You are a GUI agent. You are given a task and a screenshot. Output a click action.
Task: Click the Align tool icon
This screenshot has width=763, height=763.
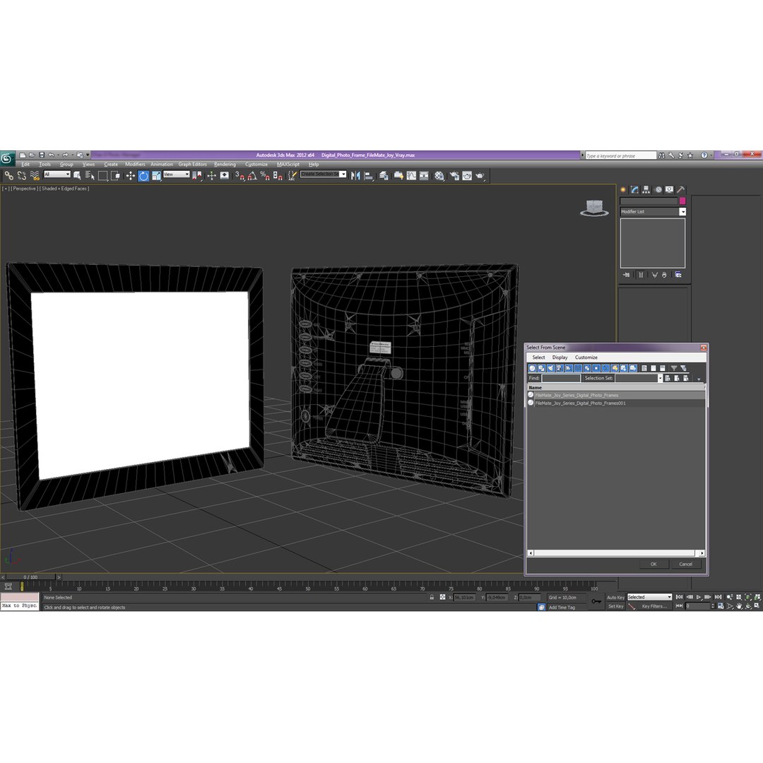coord(369,176)
